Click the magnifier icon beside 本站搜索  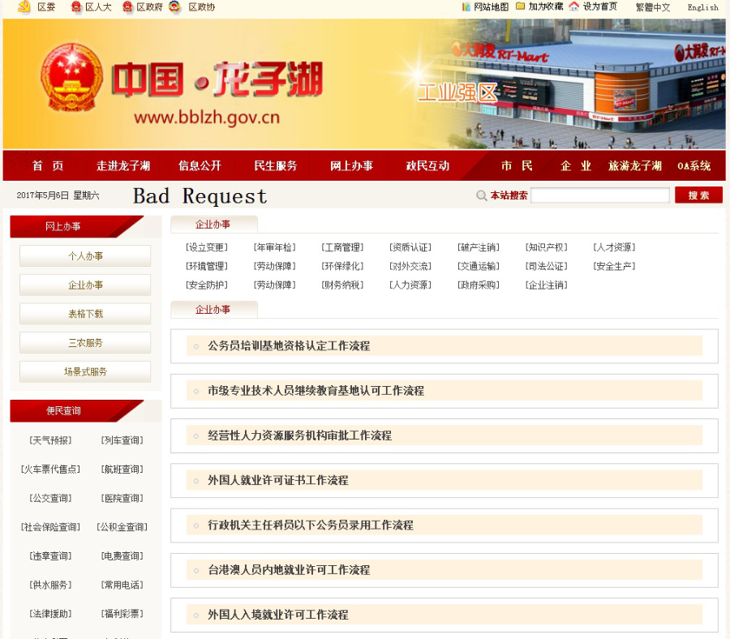point(481,195)
